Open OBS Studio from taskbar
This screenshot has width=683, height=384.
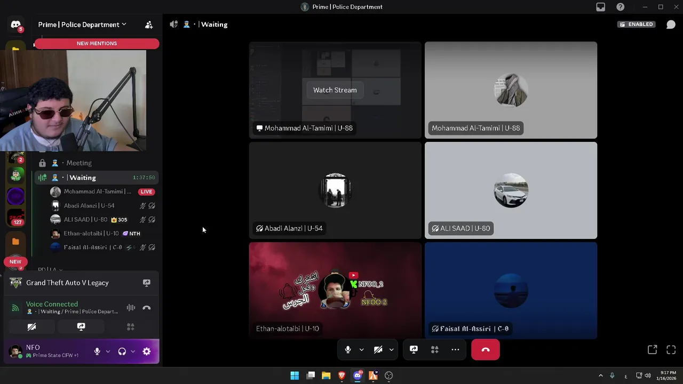point(388,375)
